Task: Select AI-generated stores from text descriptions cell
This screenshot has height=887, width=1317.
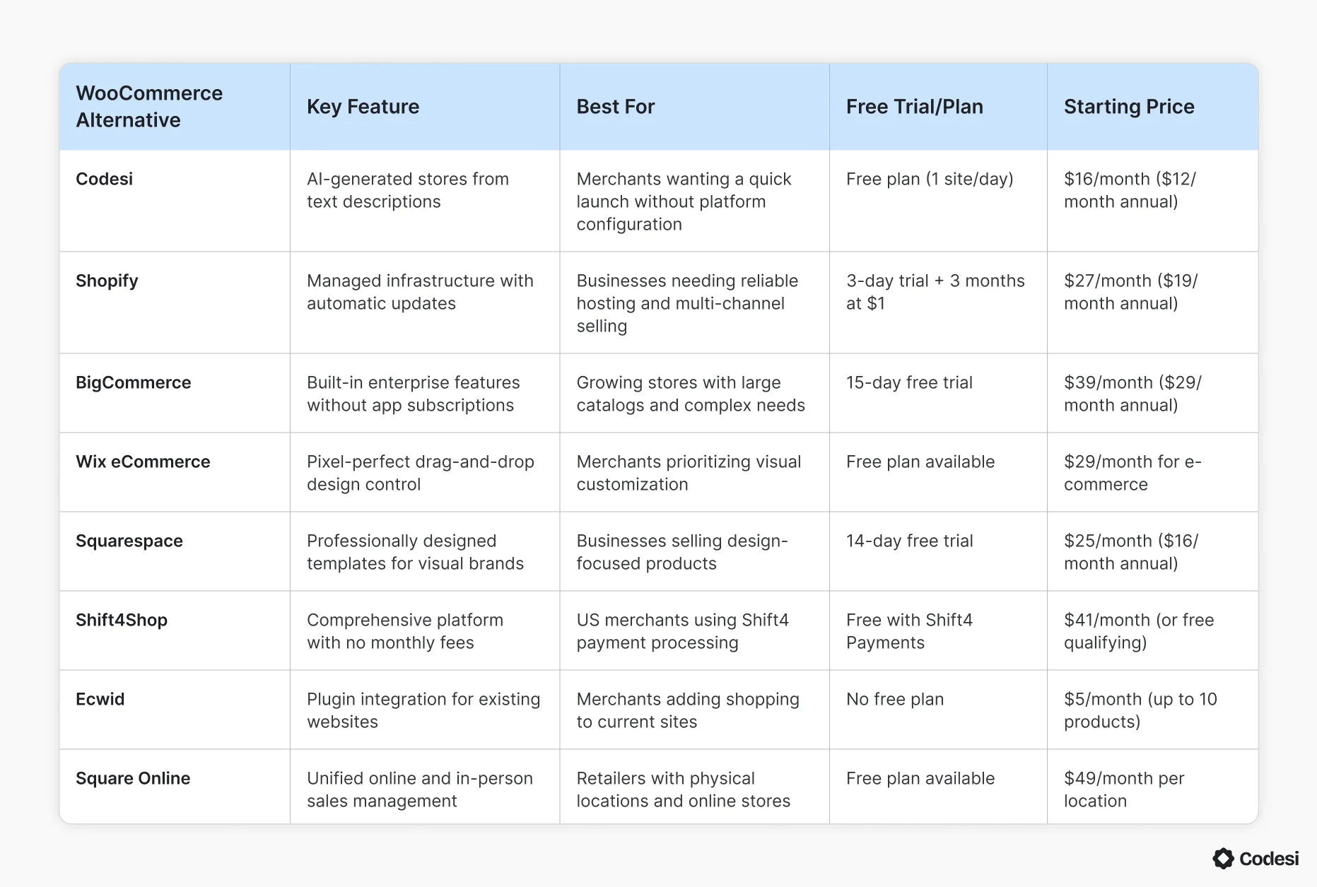Action: [x=408, y=190]
